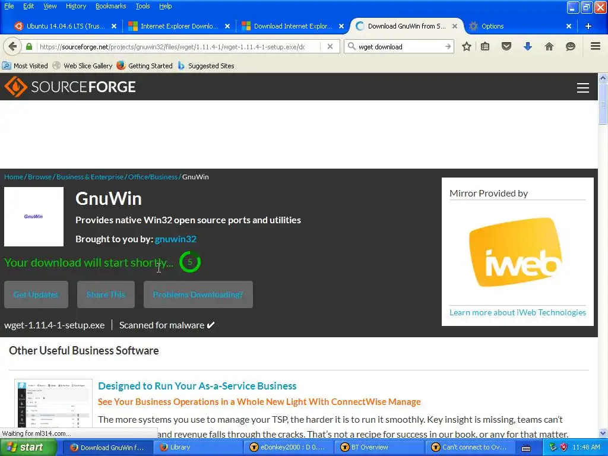The height and width of the screenshot is (456, 608).
Task: Switch to BT Overview taskbar window
Action: pyautogui.click(x=379, y=448)
